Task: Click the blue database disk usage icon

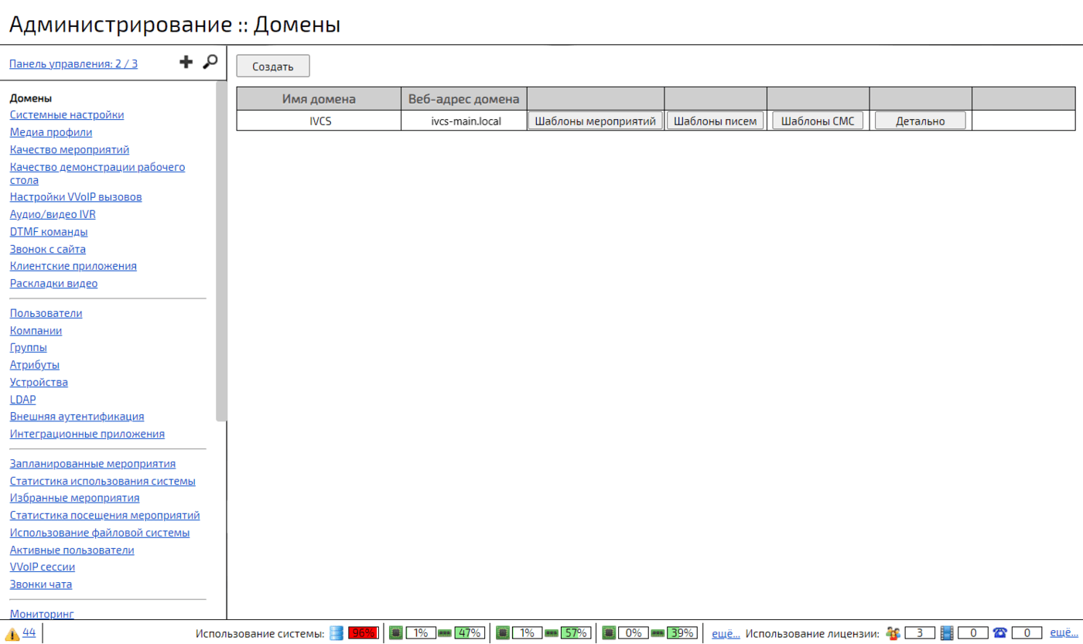Action: point(336,633)
